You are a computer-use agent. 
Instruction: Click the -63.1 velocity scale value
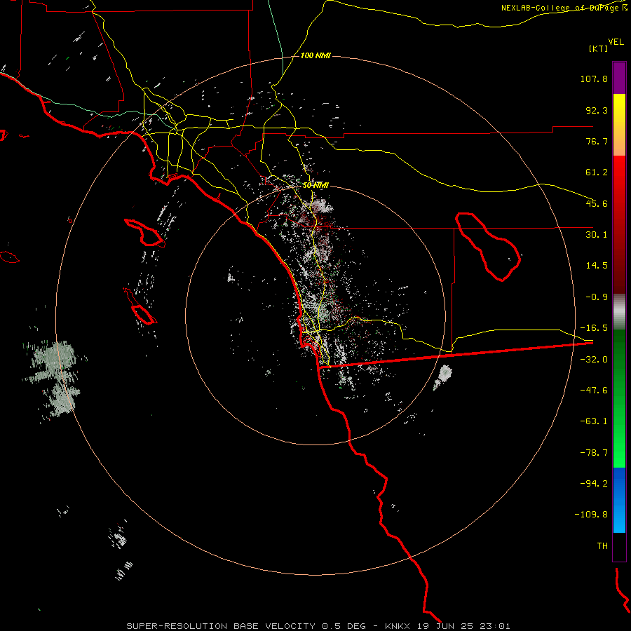click(x=594, y=421)
